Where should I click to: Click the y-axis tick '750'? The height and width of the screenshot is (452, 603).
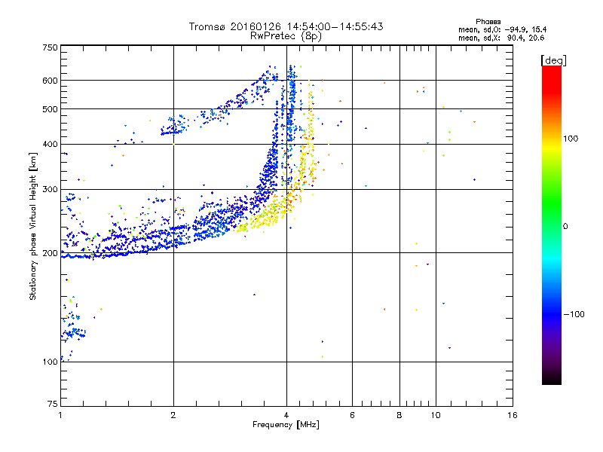pyautogui.click(x=50, y=47)
